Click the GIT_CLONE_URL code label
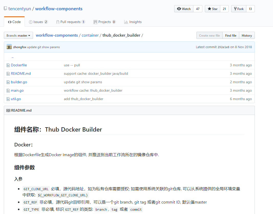Image resolution: width=273 pixels, height=214 pixels. tap(36, 189)
